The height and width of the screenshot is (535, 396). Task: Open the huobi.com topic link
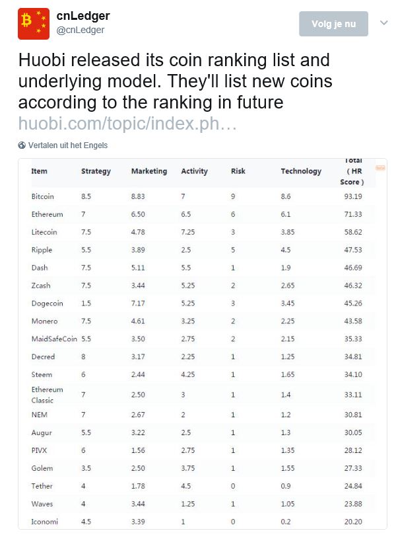pyautogui.click(x=127, y=124)
